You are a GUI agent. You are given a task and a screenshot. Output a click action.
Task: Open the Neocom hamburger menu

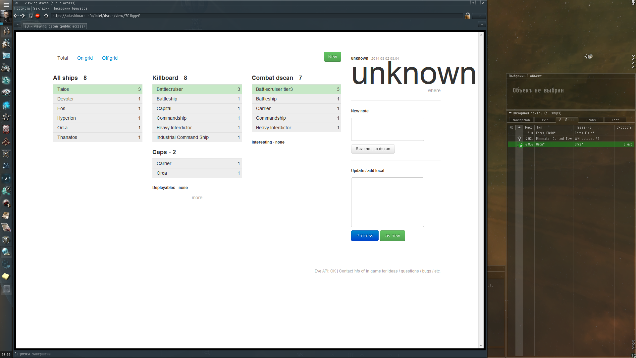point(6,5)
